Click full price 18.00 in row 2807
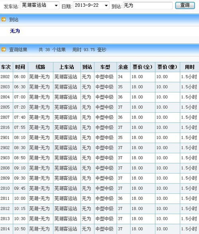 click(x=137, y=117)
